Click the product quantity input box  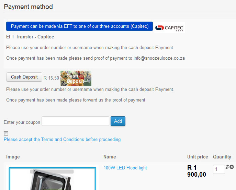[219, 169]
